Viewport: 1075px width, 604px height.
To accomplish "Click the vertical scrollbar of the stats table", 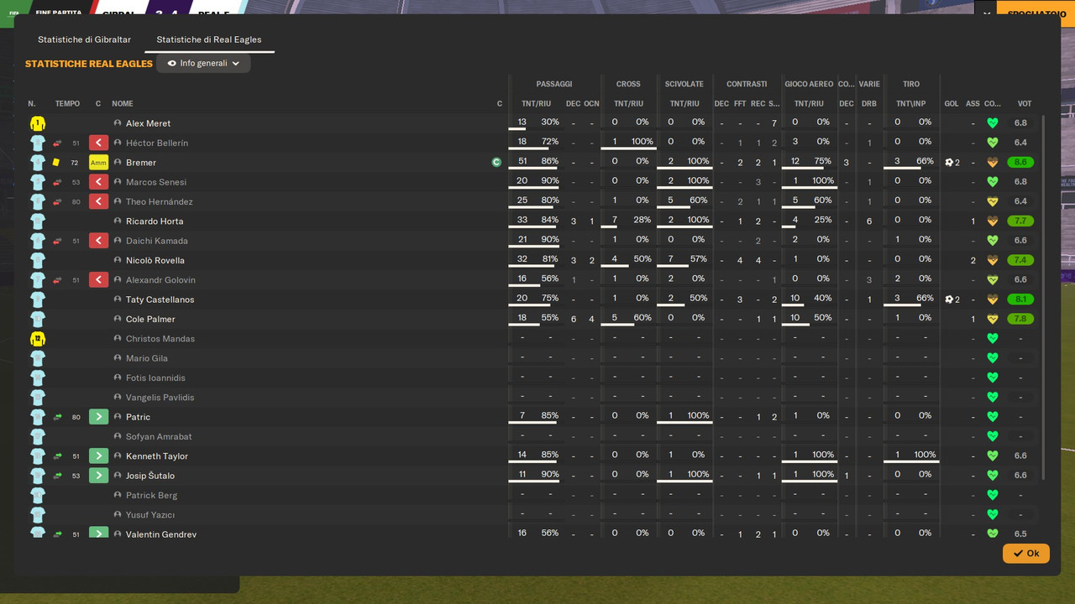I will (1044, 298).
